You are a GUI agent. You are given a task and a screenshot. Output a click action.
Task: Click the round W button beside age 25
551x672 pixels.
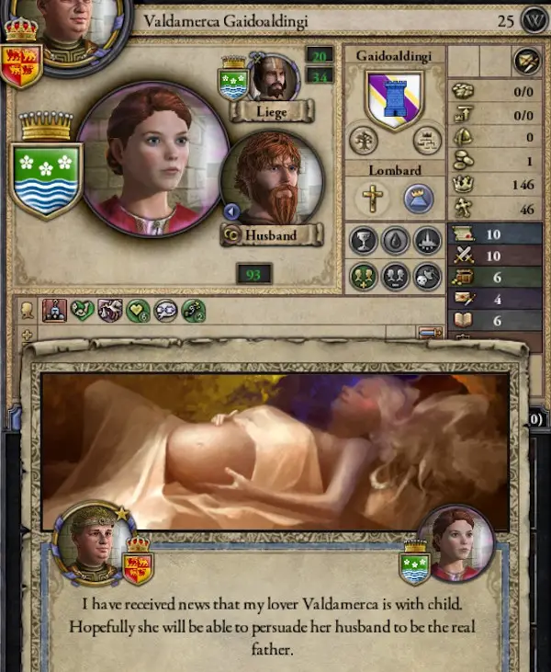(534, 20)
